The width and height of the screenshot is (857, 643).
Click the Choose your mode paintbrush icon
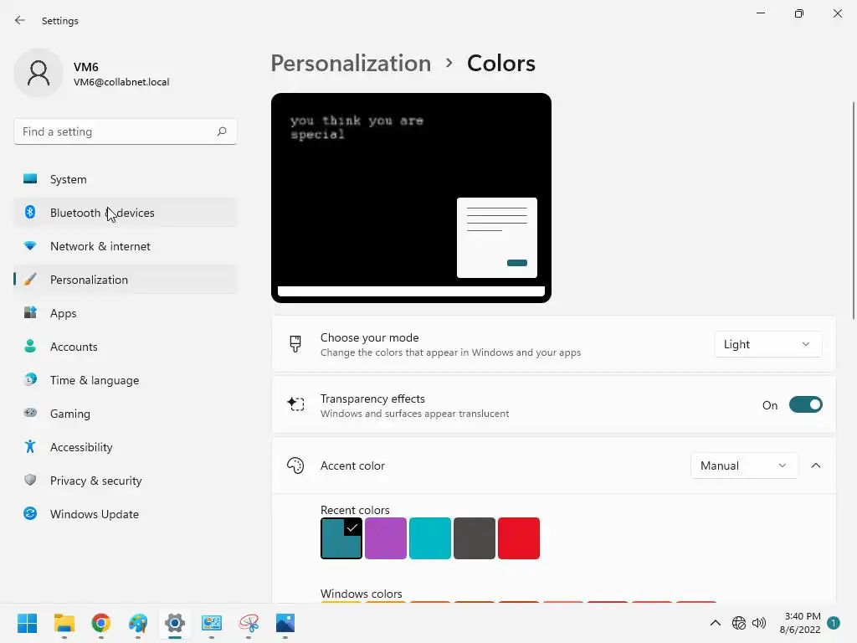pyautogui.click(x=295, y=344)
